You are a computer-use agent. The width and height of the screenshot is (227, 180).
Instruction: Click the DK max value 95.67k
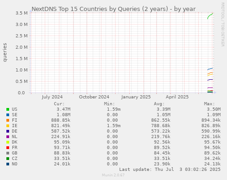pyautogui.click(x=212, y=142)
